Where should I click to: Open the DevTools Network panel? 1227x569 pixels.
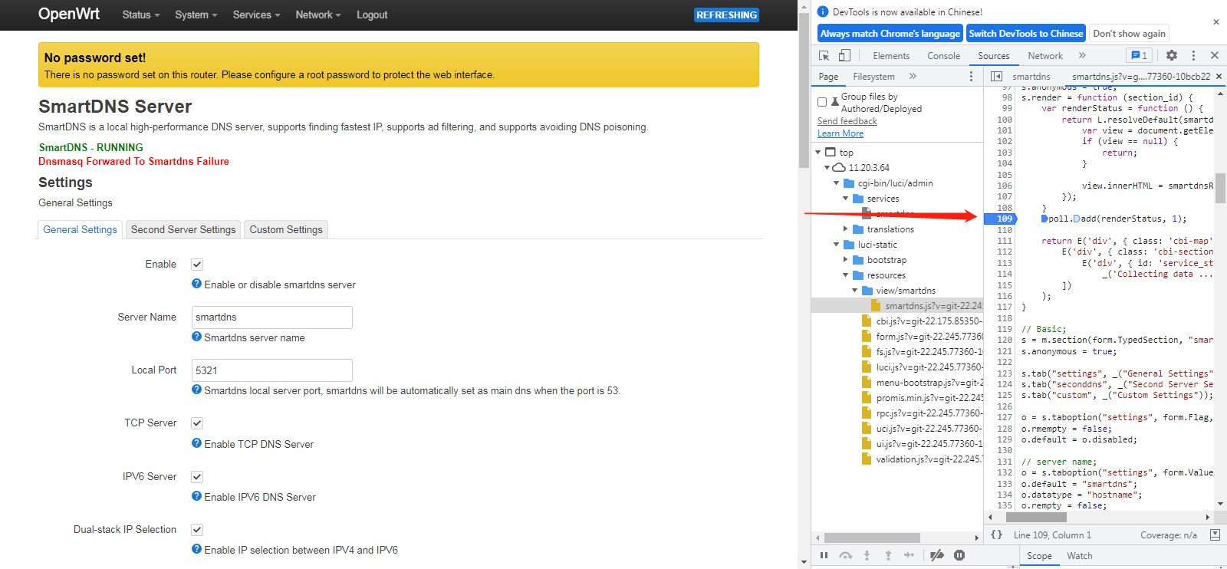click(x=1045, y=56)
